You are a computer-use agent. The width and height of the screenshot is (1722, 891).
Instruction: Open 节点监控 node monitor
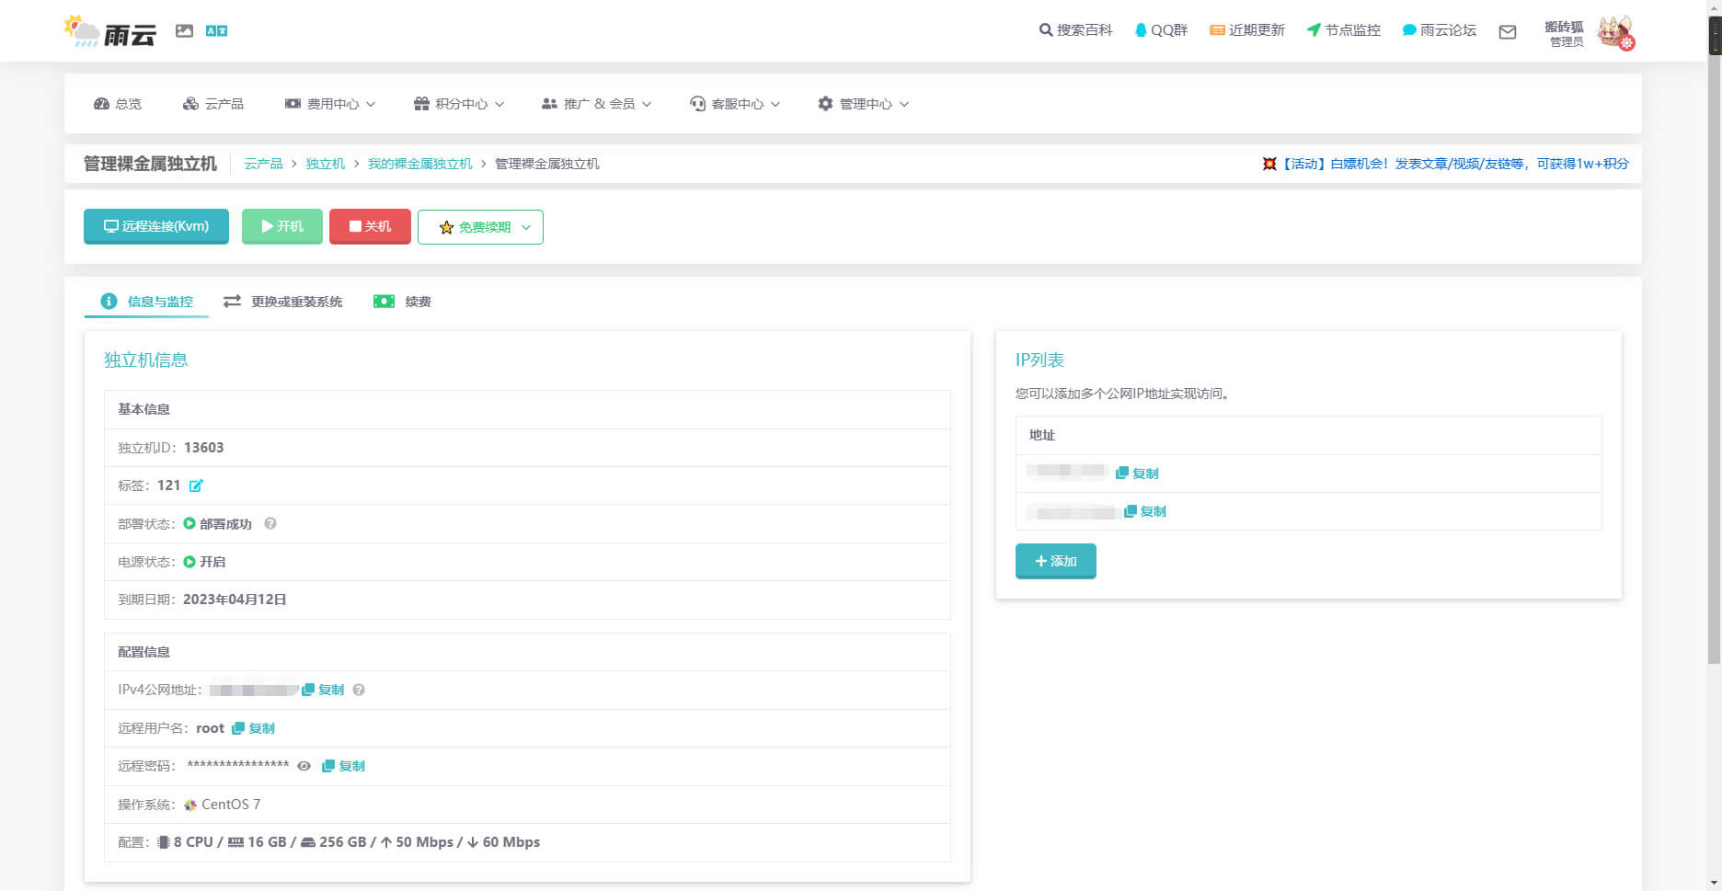point(1343,30)
